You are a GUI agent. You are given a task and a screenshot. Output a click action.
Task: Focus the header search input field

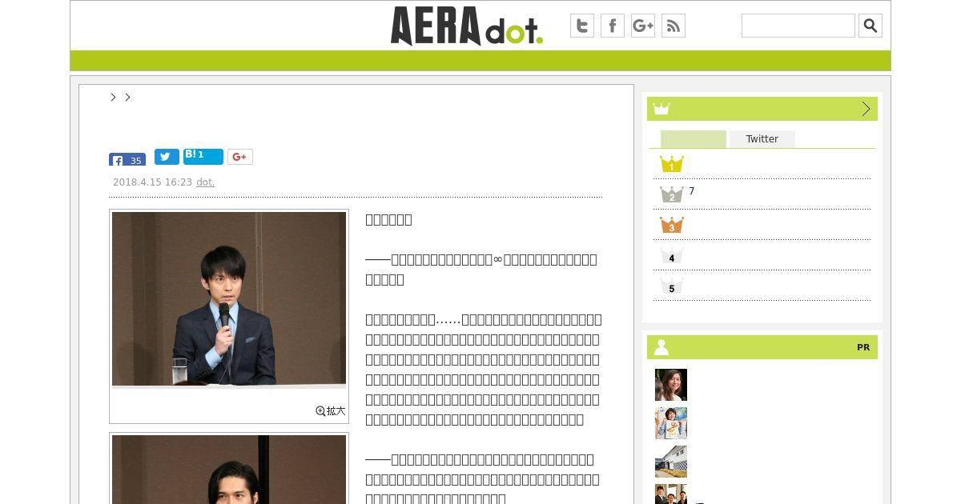(798, 26)
